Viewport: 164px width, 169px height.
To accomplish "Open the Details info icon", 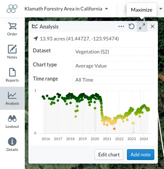I will [x=12, y=142].
